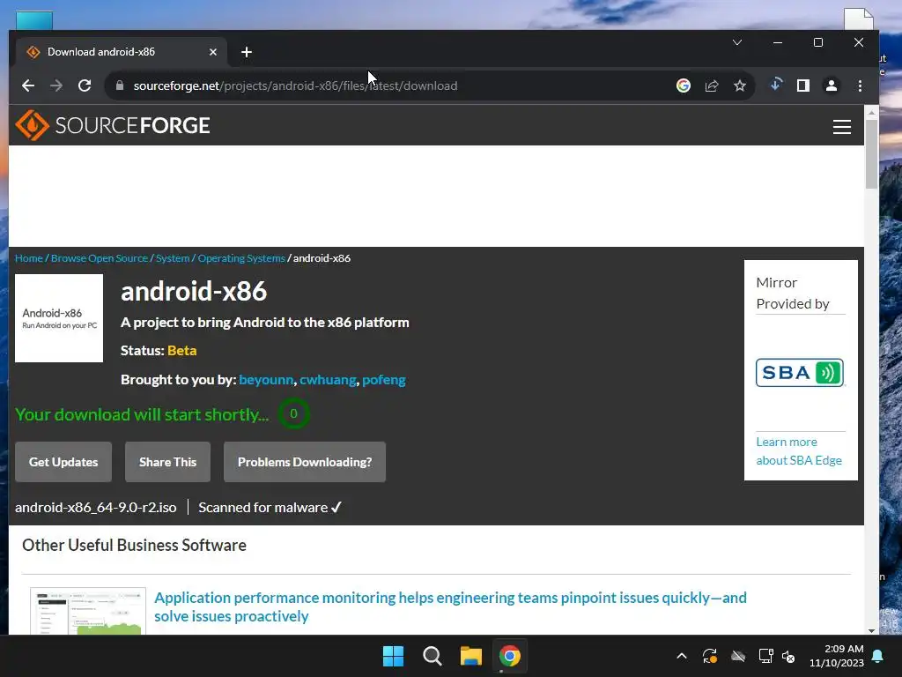Open Chrome's three-dot menu
The image size is (902, 677).
(860, 86)
